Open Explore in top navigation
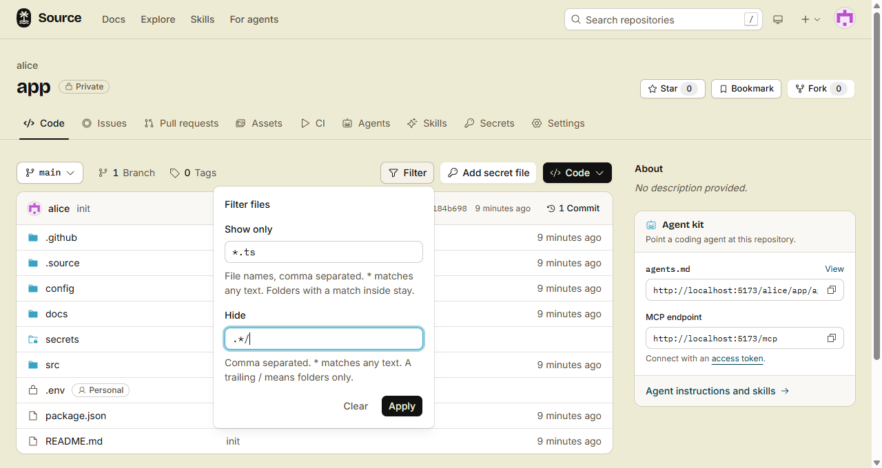The height and width of the screenshot is (468, 882). click(158, 19)
